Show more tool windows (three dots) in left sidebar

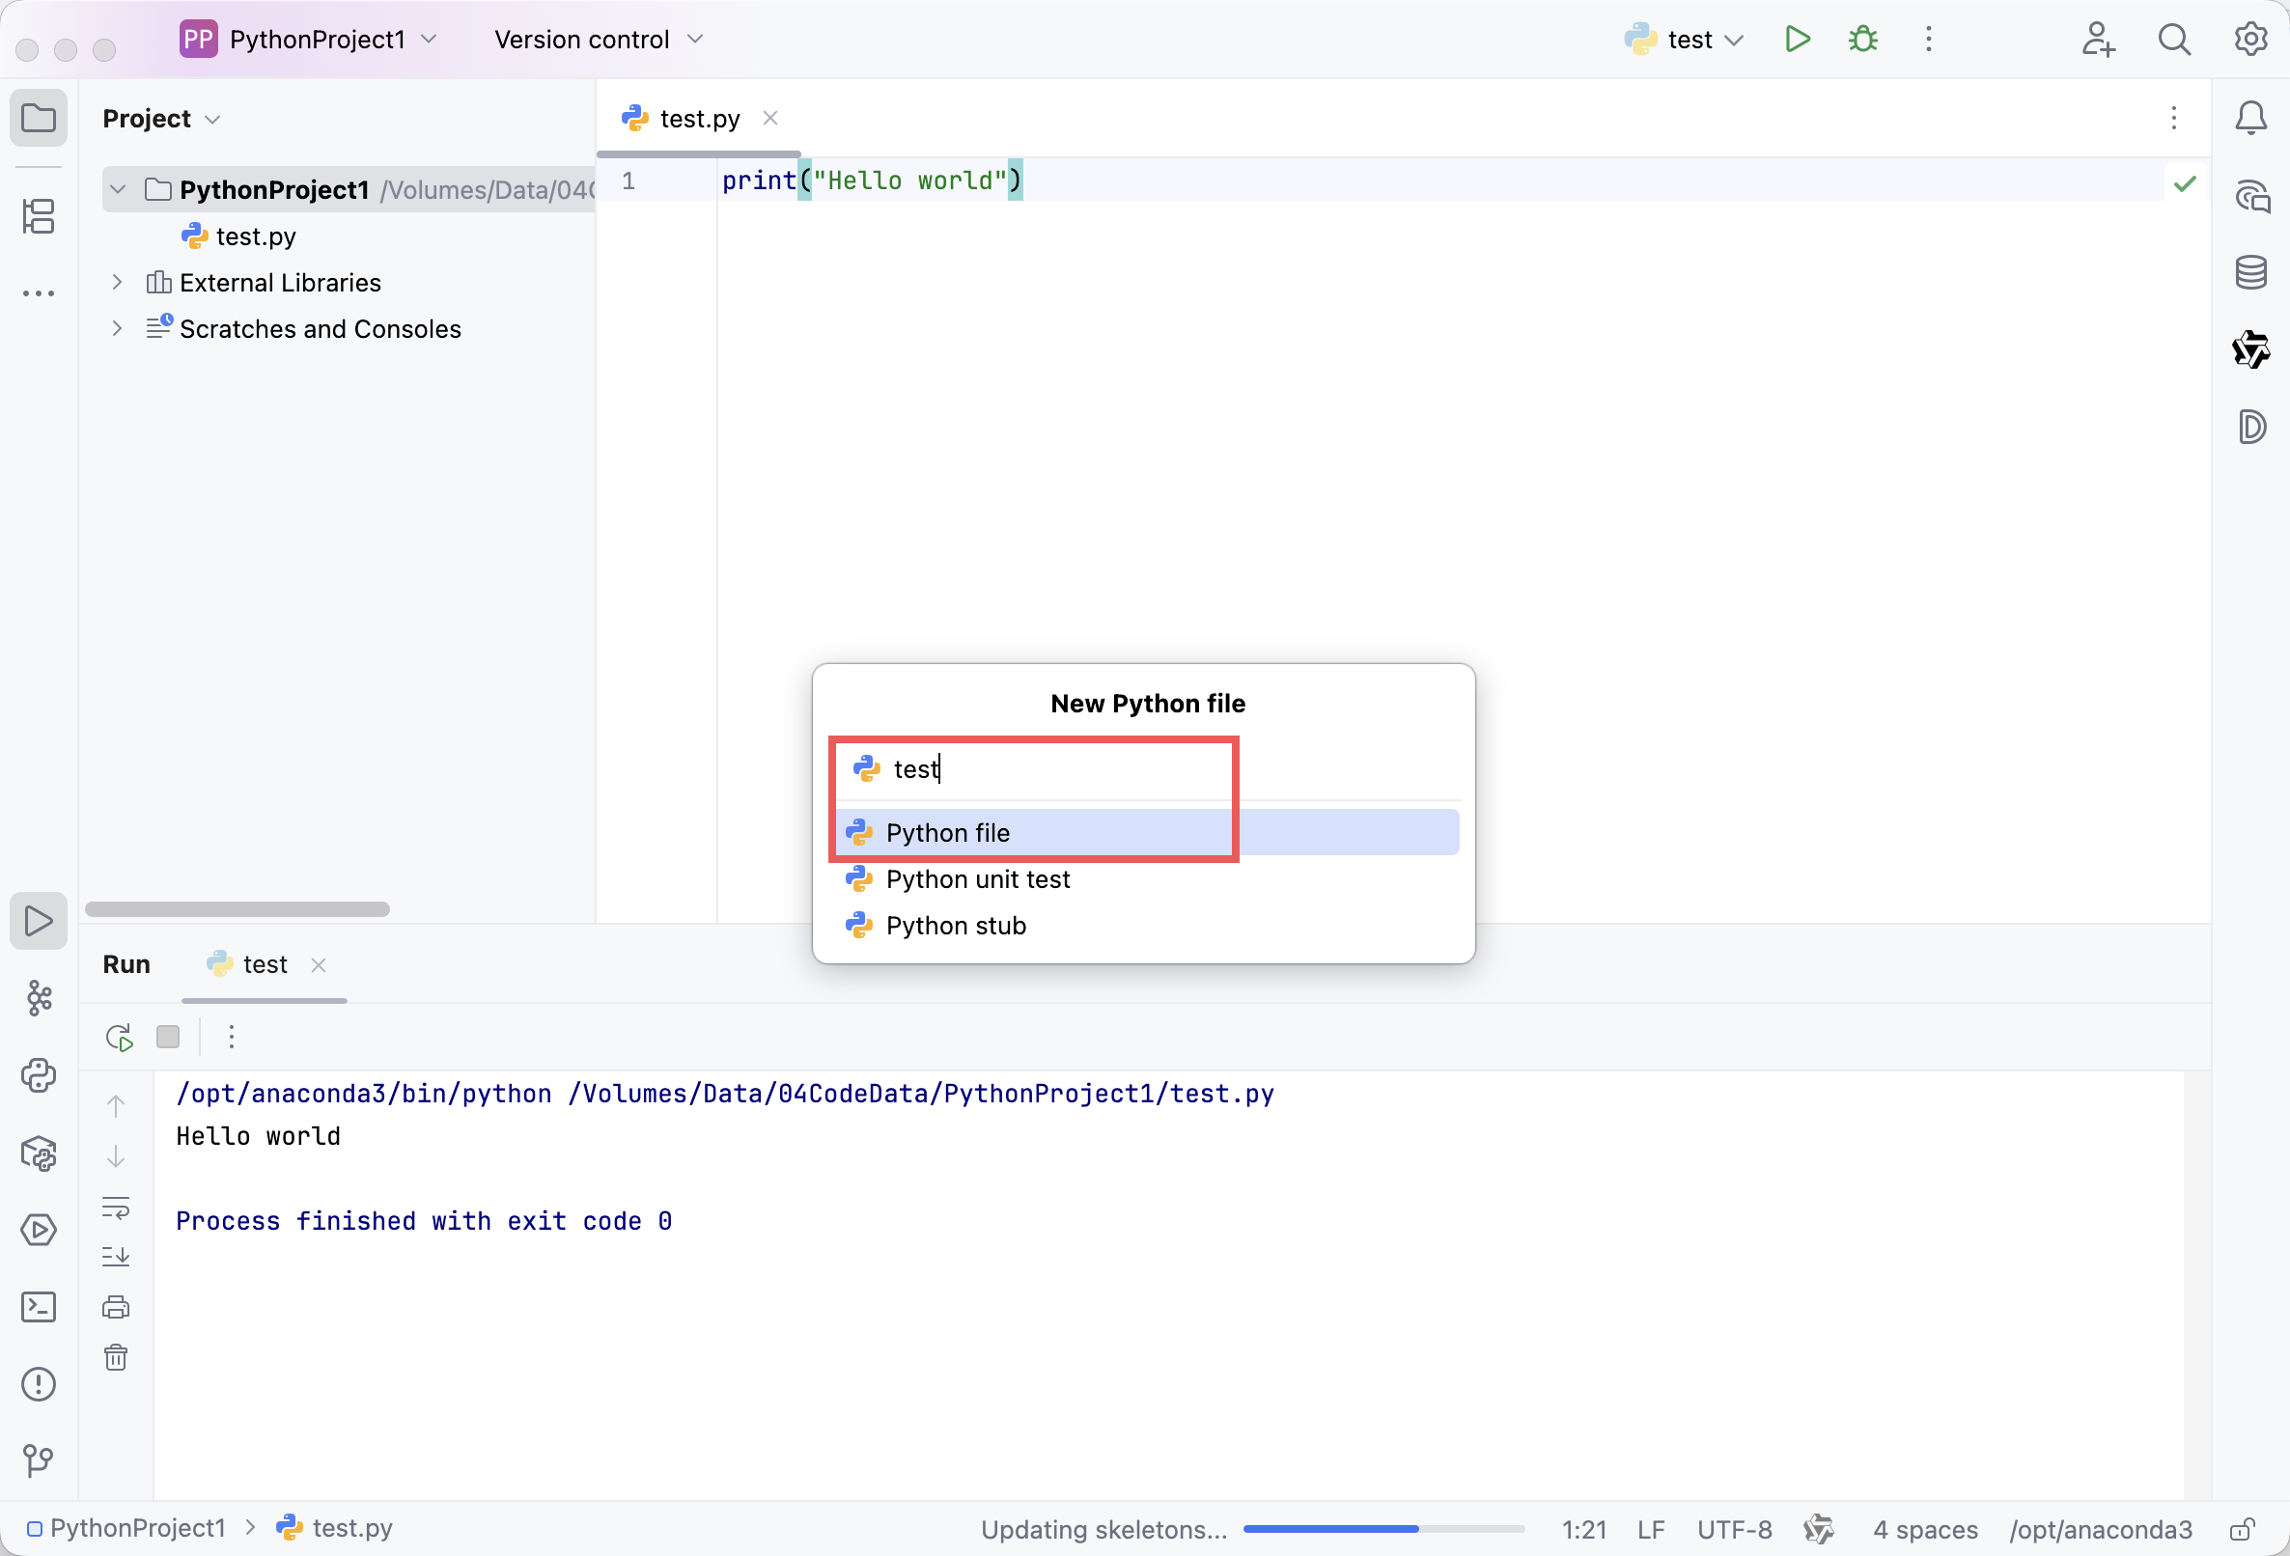tap(39, 292)
